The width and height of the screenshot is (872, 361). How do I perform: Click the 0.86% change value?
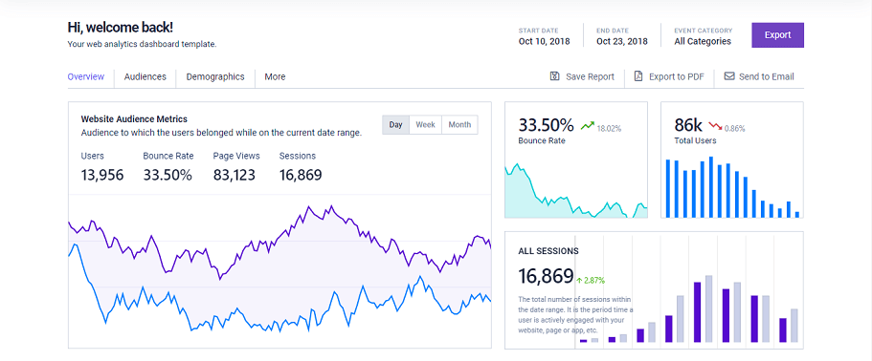(x=734, y=129)
